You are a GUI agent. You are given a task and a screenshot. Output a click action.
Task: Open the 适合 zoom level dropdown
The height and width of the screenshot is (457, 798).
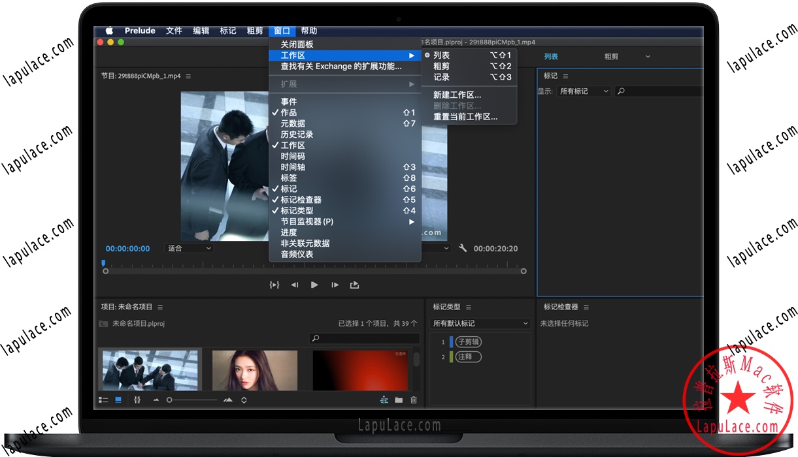[188, 248]
